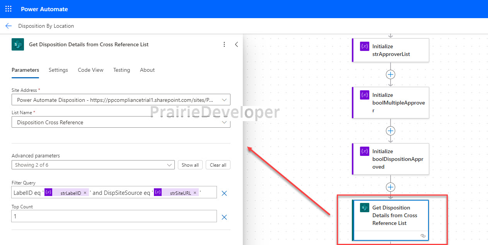Click the panel title Get Disposition Details
The height and width of the screenshot is (245, 488).
[x=89, y=44]
